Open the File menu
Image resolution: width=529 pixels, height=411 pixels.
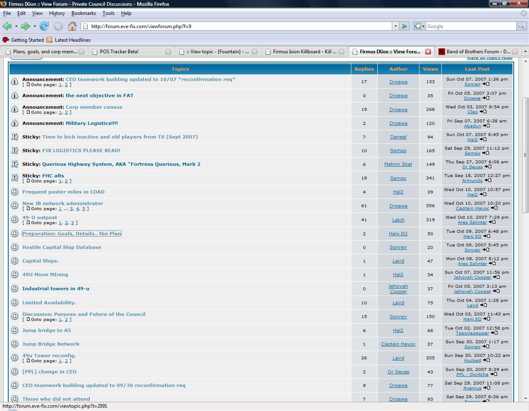pos(7,13)
